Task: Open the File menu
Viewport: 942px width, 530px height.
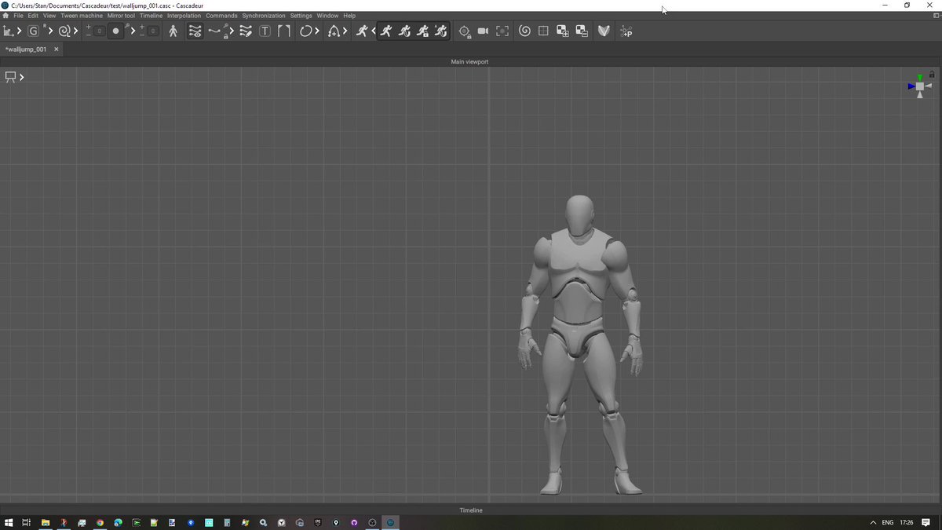Action: coord(18,16)
